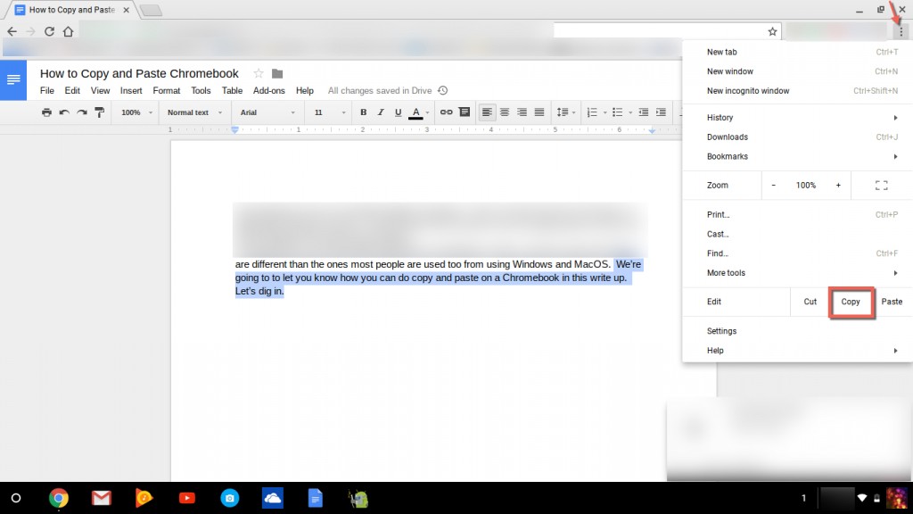Open the Insert menu

(x=131, y=90)
